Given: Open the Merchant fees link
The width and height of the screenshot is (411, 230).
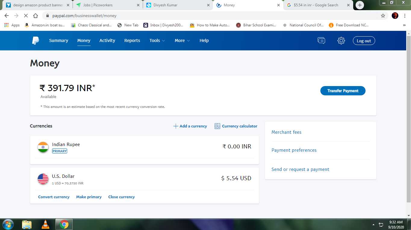Looking at the screenshot, I should tap(286, 132).
